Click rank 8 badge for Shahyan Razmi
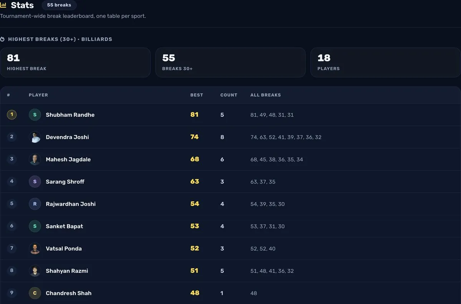The width and height of the screenshot is (461, 304). point(12,270)
